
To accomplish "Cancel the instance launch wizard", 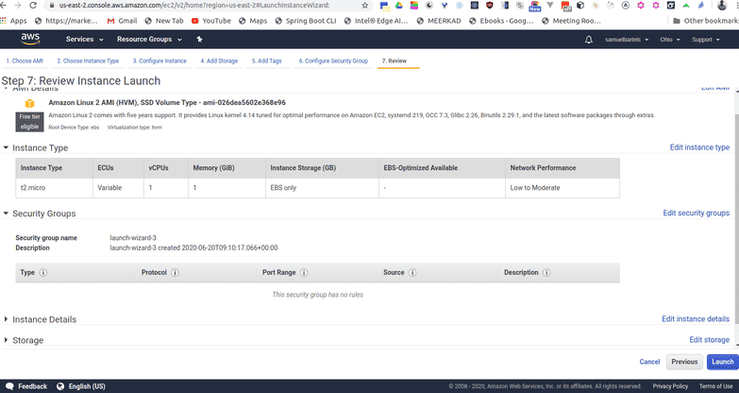I will [x=649, y=362].
